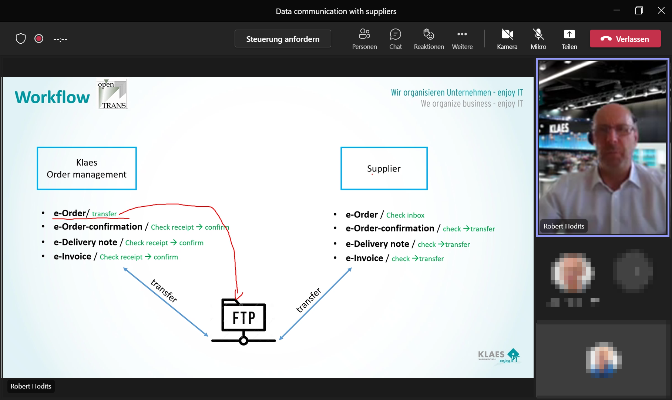Click the FTP folder icon on slide
Image resolution: width=672 pixels, height=400 pixels.
(x=243, y=321)
